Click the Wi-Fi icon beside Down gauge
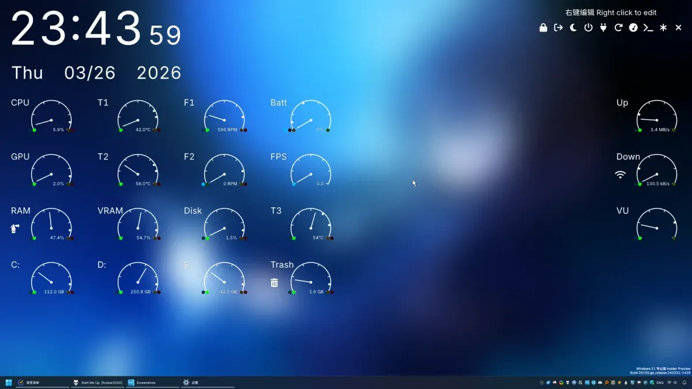This screenshot has height=389, width=692. (620, 174)
